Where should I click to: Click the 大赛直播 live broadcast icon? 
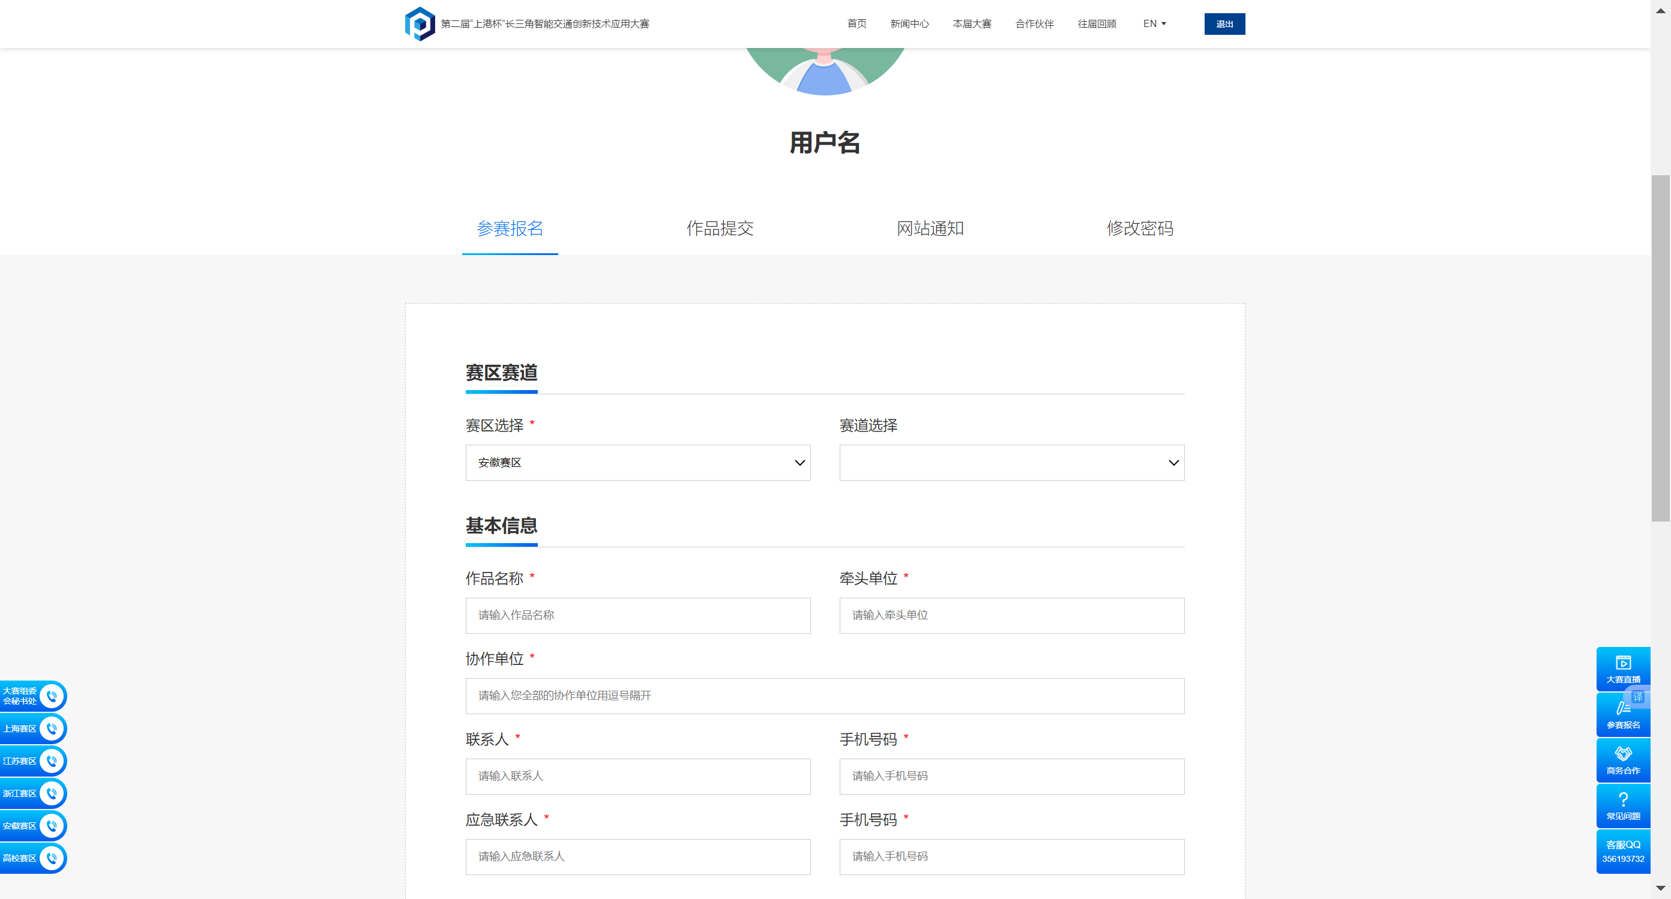point(1622,668)
